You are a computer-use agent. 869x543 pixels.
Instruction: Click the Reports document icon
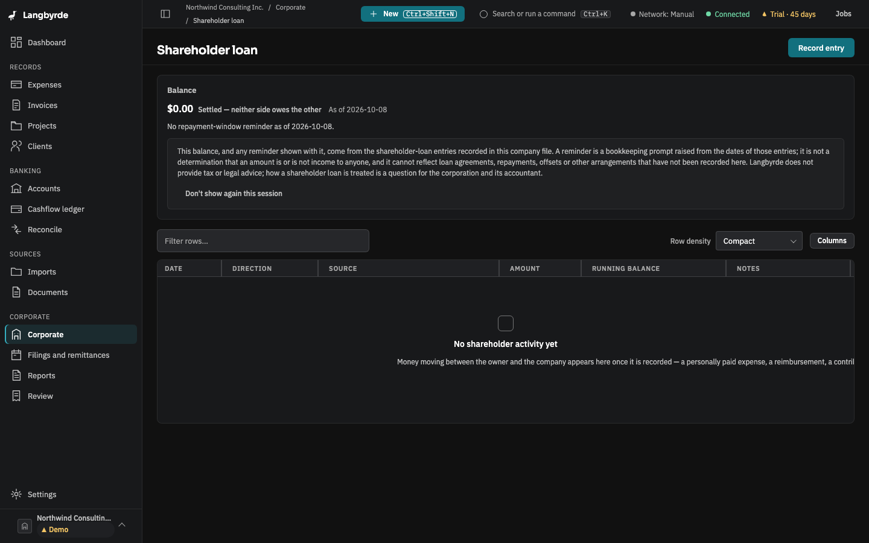[16, 375]
